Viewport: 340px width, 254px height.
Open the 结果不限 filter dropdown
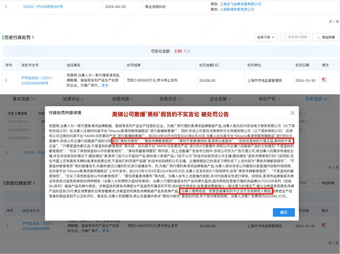(x=266, y=37)
